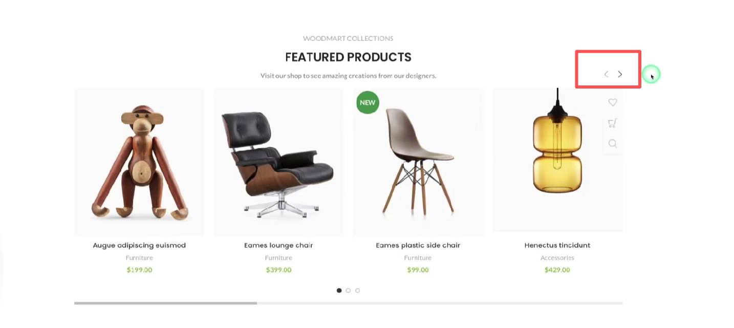Open the Eames lounge chair title link
This screenshot has width=734, height=328.
pyautogui.click(x=278, y=245)
